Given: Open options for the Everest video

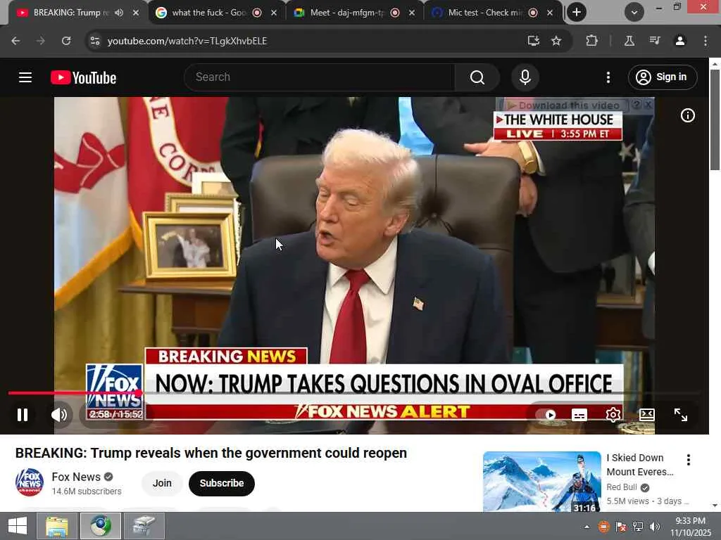Looking at the screenshot, I should [x=689, y=460].
